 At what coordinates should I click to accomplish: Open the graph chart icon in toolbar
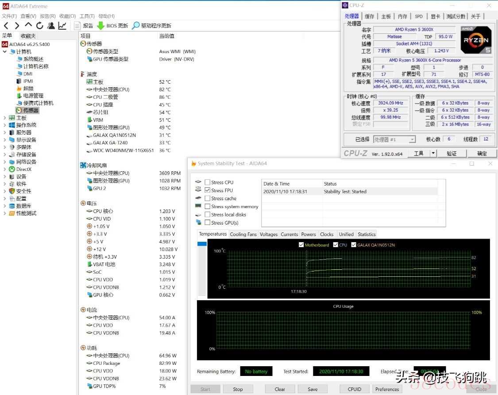tap(62, 26)
